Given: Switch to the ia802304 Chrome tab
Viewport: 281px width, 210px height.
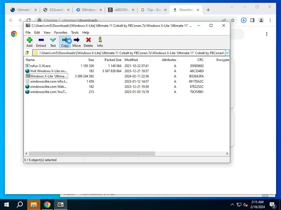Looking at the screenshot, I should pyautogui.click(x=121, y=10).
